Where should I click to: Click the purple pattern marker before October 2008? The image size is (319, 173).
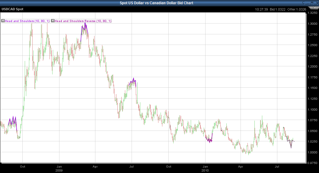pyautogui.click(x=13, y=123)
